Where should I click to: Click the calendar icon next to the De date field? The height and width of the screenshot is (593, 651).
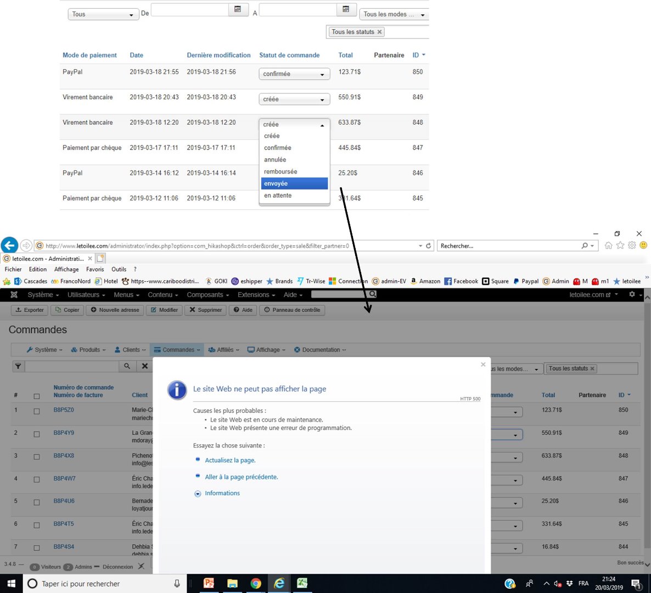pyautogui.click(x=238, y=9)
